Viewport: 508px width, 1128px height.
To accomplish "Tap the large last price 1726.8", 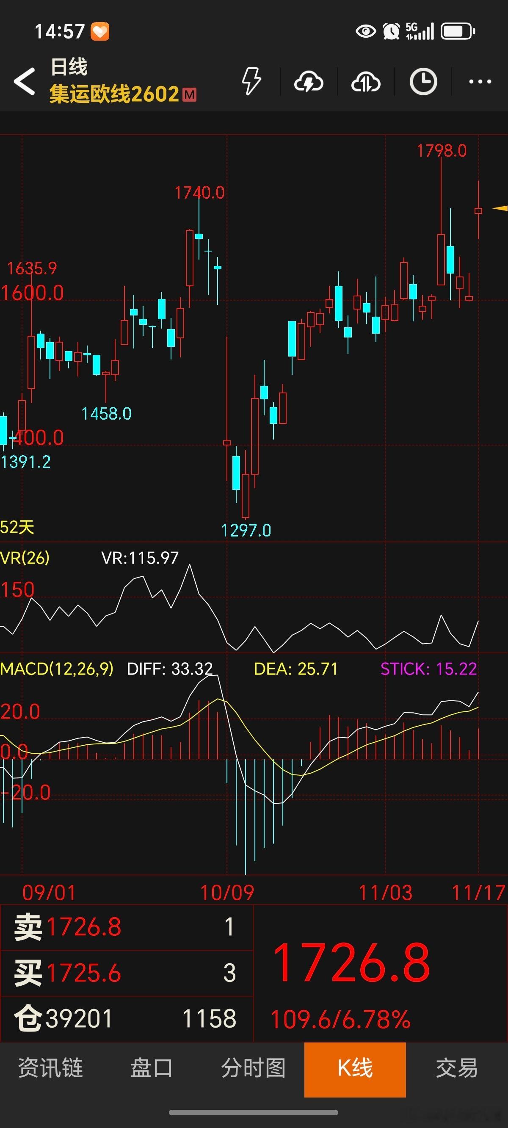I will pos(351,963).
